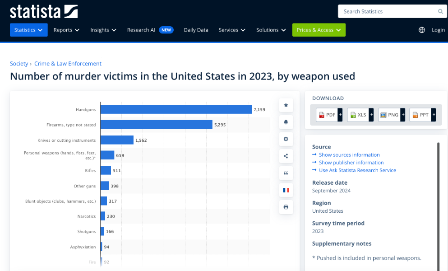Screen dimensions: 448x271
Task: Click the search magnifier icon
Action: tap(440, 12)
